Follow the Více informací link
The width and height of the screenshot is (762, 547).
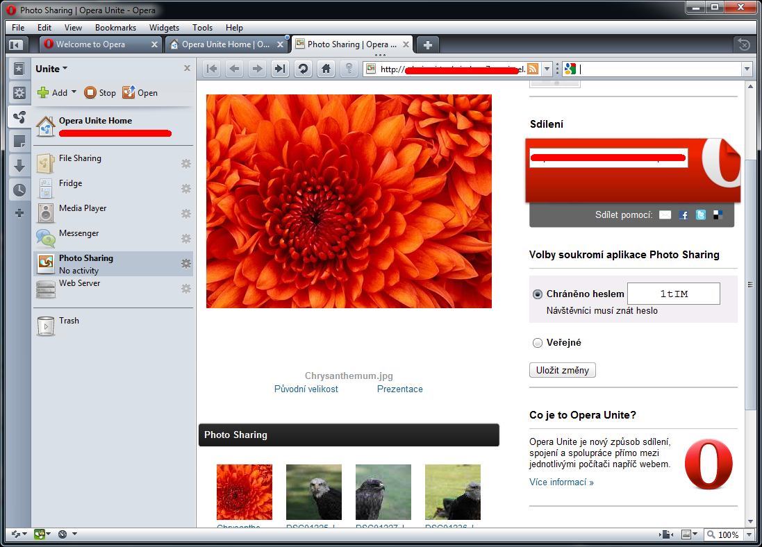pyautogui.click(x=561, y=482)
